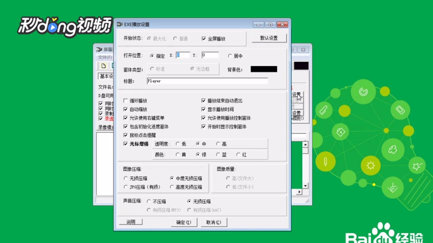Screen dimensions: 433x243
Task: Uncheck the 光标增强 cursor enhancement option
Action: coord(126,143)
